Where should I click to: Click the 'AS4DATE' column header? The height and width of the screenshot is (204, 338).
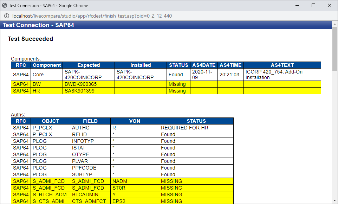pyautogui.click(x=204, y=65)
